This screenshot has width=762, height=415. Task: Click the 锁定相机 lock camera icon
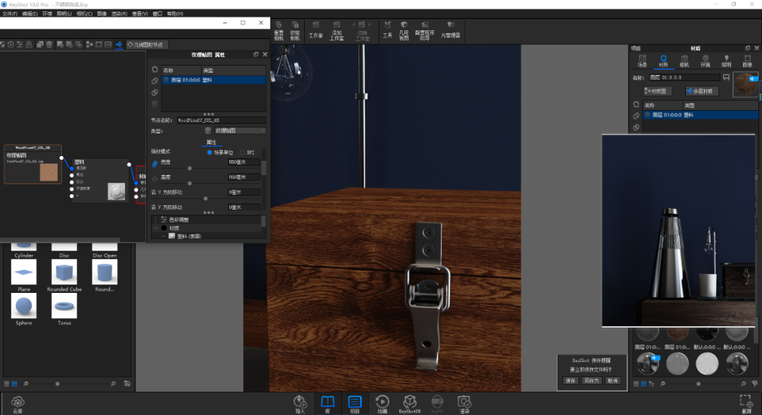295,30
